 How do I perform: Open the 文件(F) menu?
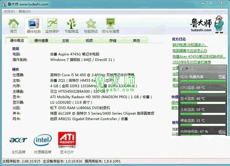[9, 12]
